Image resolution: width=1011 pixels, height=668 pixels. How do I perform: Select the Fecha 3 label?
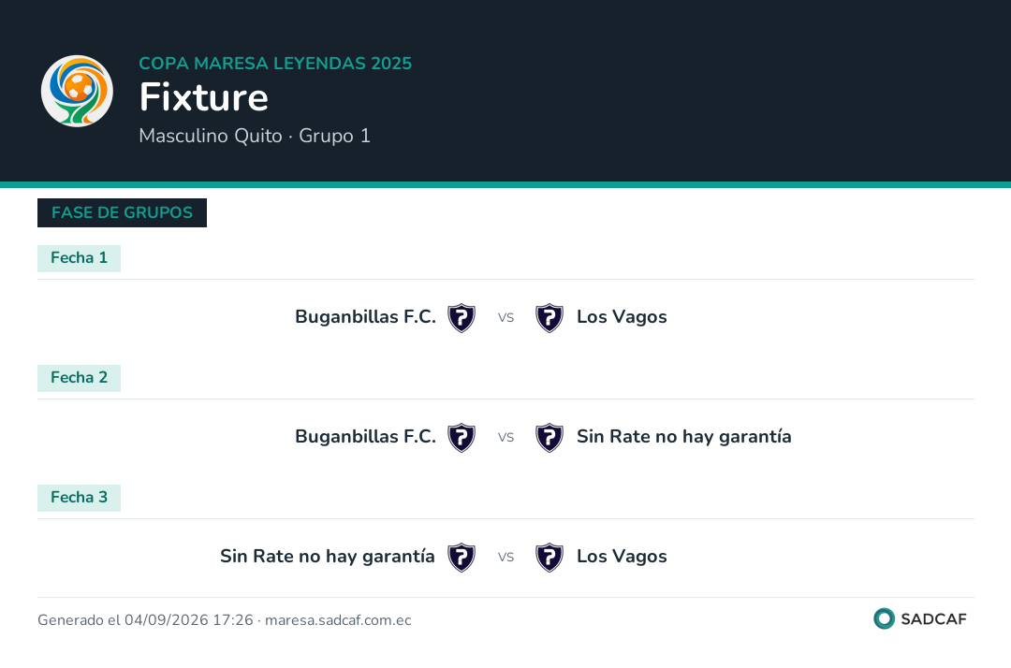click(79, 498)
